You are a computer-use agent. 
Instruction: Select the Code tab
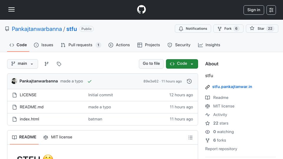(18, 45)
